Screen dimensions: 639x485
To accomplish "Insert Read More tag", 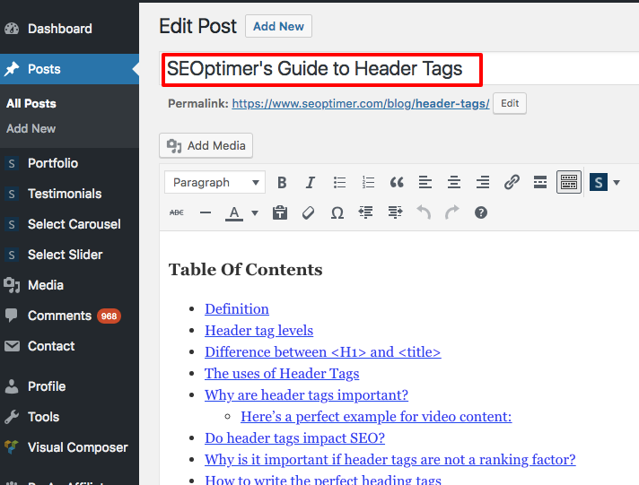I will coord(540,182).
